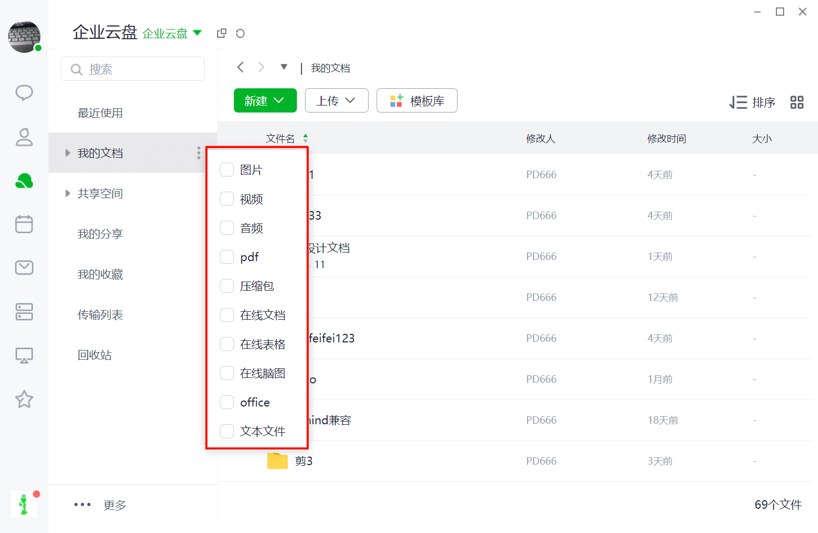Open the contacts person icon
The height and width of the screenshot is (533, 818).
click(x=24, y=137)
